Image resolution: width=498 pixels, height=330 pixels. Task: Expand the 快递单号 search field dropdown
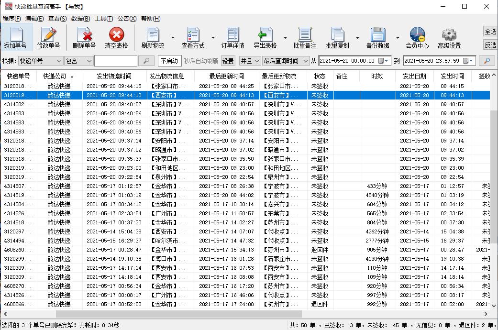(59, 61)
